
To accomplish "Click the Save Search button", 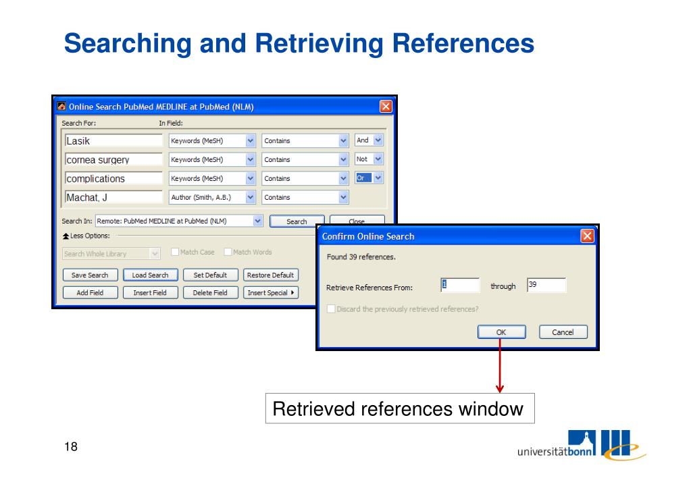I will pos(90,275).
